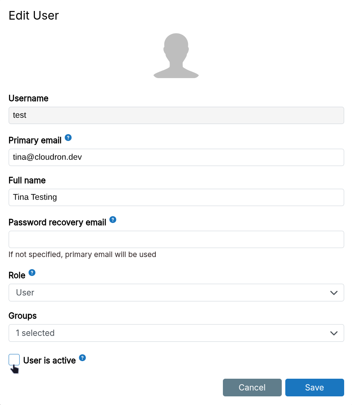Cancel editing the user
This screenshot has width=352, height=405.
(252, 387)
